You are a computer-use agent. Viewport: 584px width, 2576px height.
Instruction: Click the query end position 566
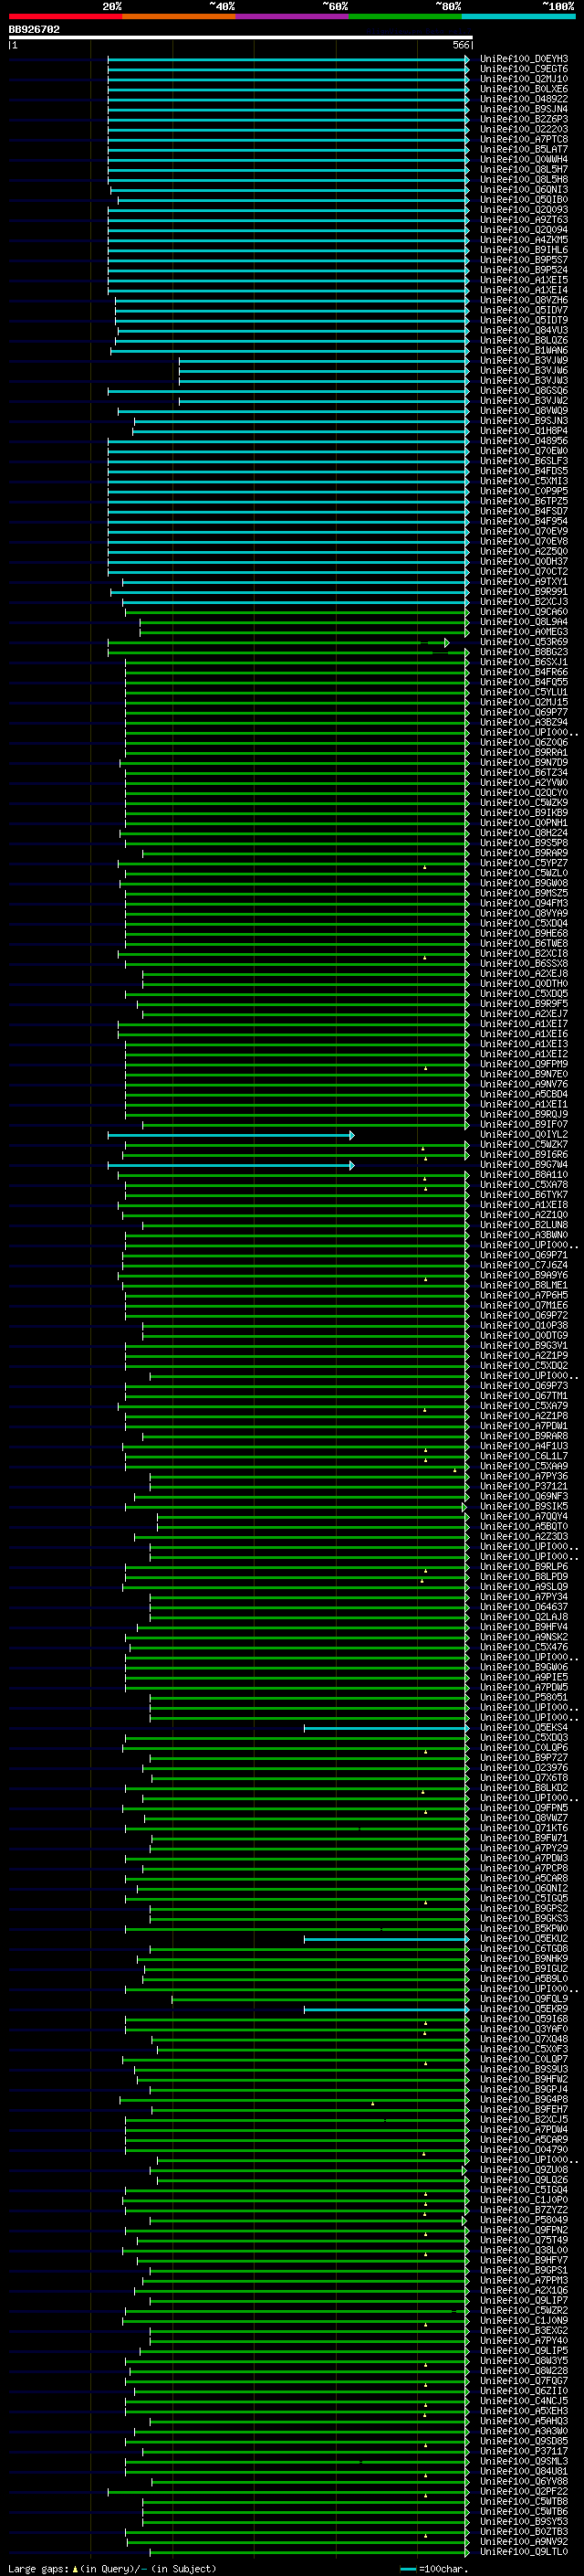click(x=460, y=45)
